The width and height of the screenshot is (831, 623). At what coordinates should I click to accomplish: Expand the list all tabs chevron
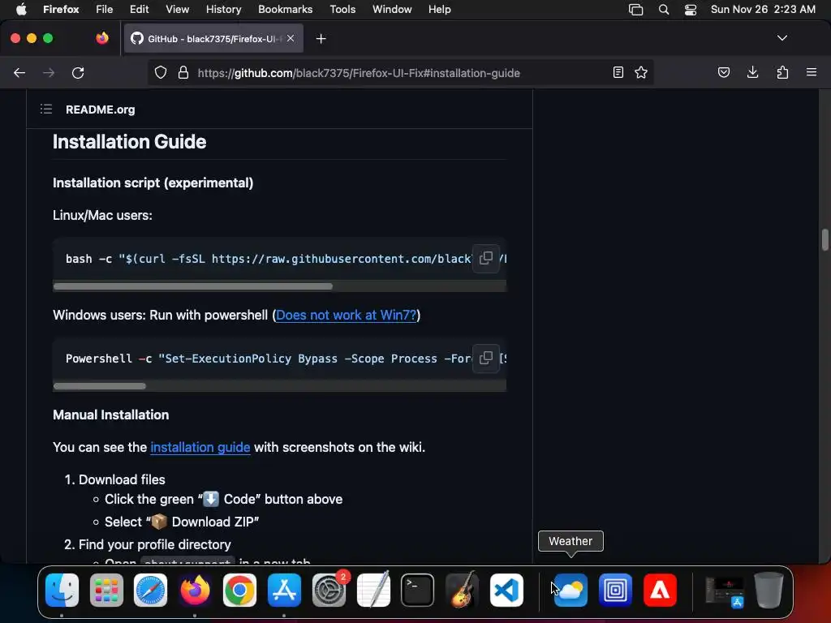tap(781, 38)
